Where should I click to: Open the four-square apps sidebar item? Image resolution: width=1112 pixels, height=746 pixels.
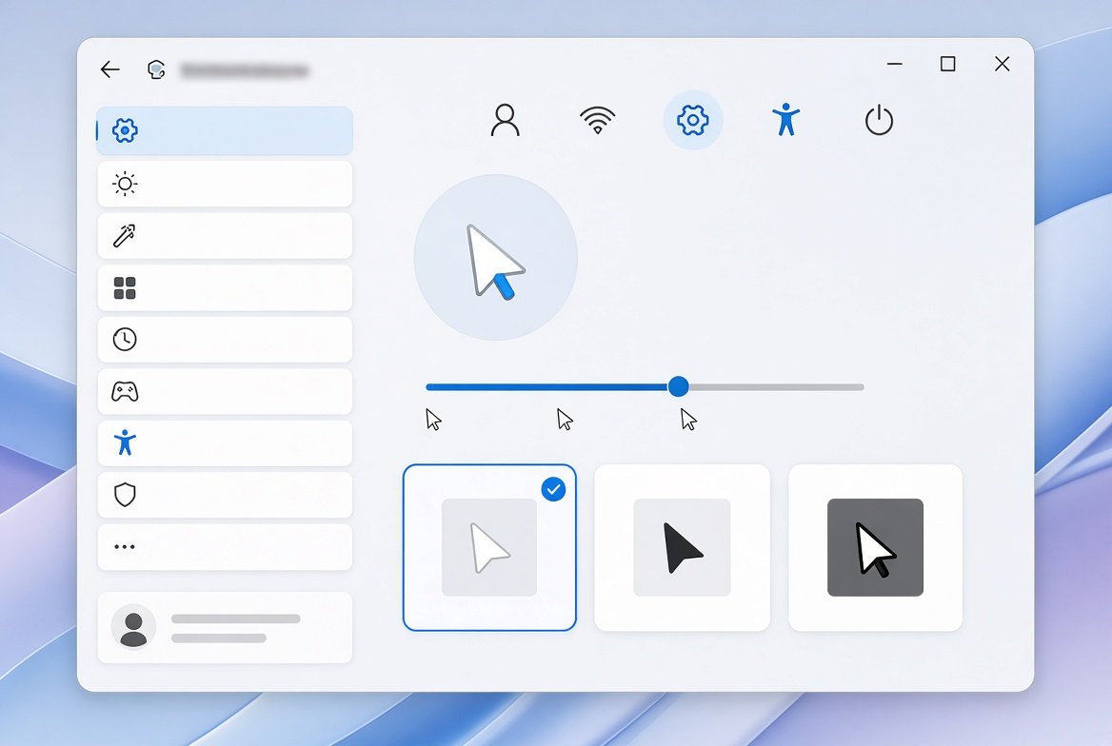point(225,288)
